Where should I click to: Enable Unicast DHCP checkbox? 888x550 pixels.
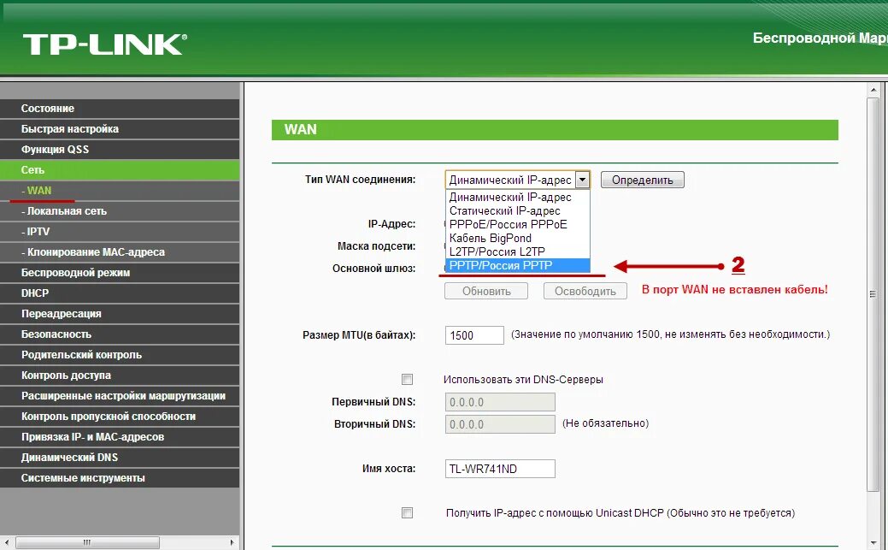pyautogui.click(x=408, y=512)
